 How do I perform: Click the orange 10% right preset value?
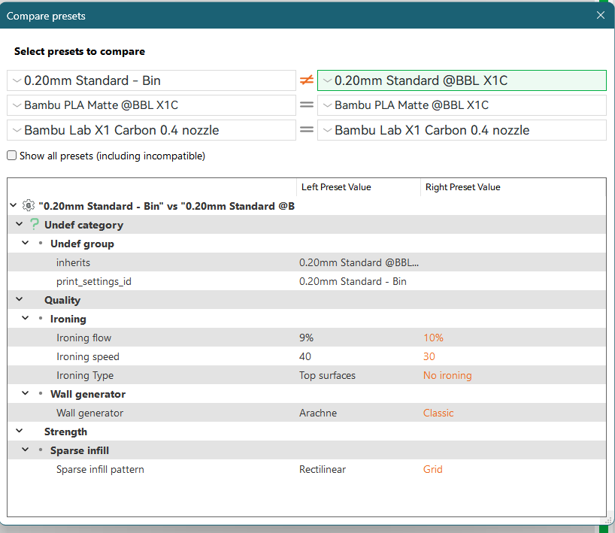click(433, 338)
